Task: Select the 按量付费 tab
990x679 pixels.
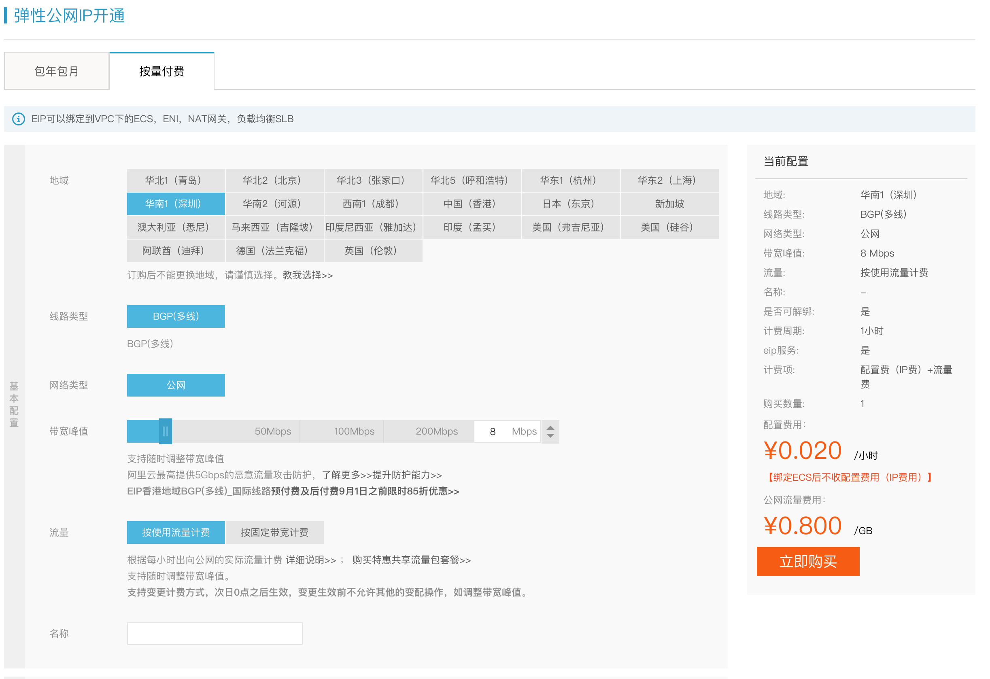Action: 162,71
